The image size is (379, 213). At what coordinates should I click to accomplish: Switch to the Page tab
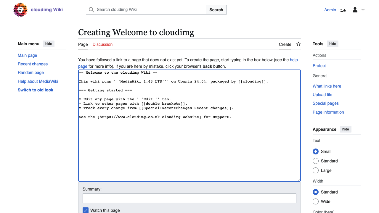click(x=83, y=44)
